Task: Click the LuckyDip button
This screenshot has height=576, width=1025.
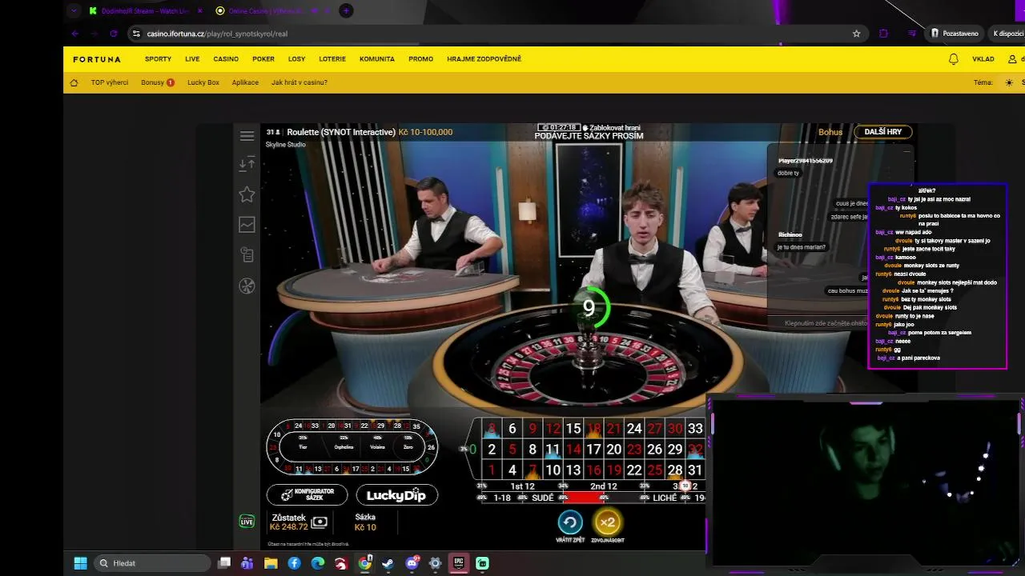Action: 396,495
